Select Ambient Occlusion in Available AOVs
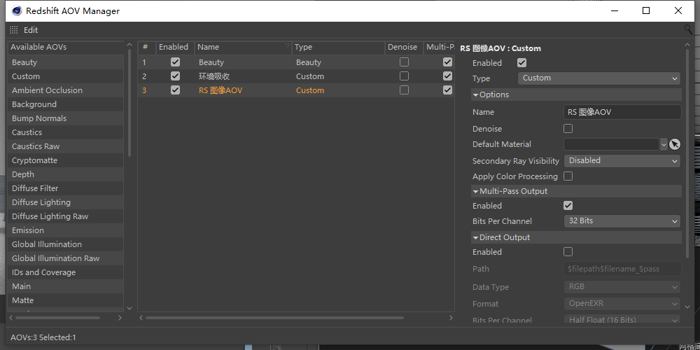 tap(66, 90)
